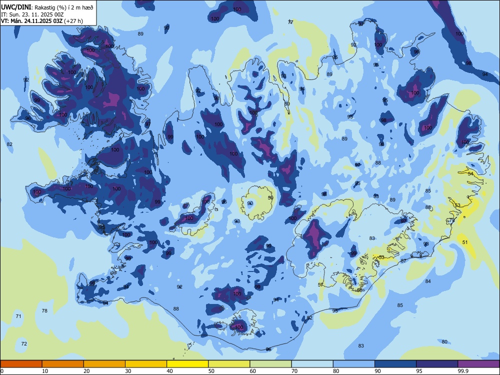Click the purple legend swatch above 99.9
Screen dimensions: 500x375
click(478, 364)
